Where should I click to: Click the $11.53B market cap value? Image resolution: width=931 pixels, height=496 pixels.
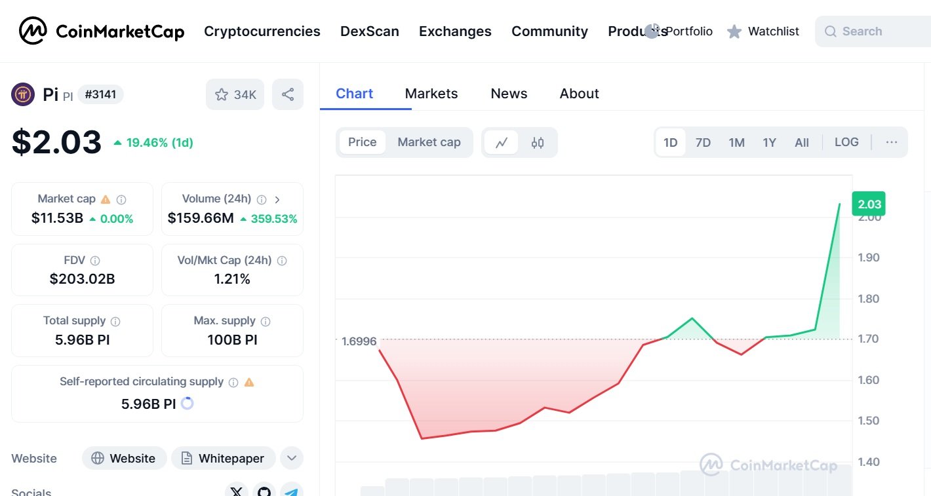click(58, 218)
